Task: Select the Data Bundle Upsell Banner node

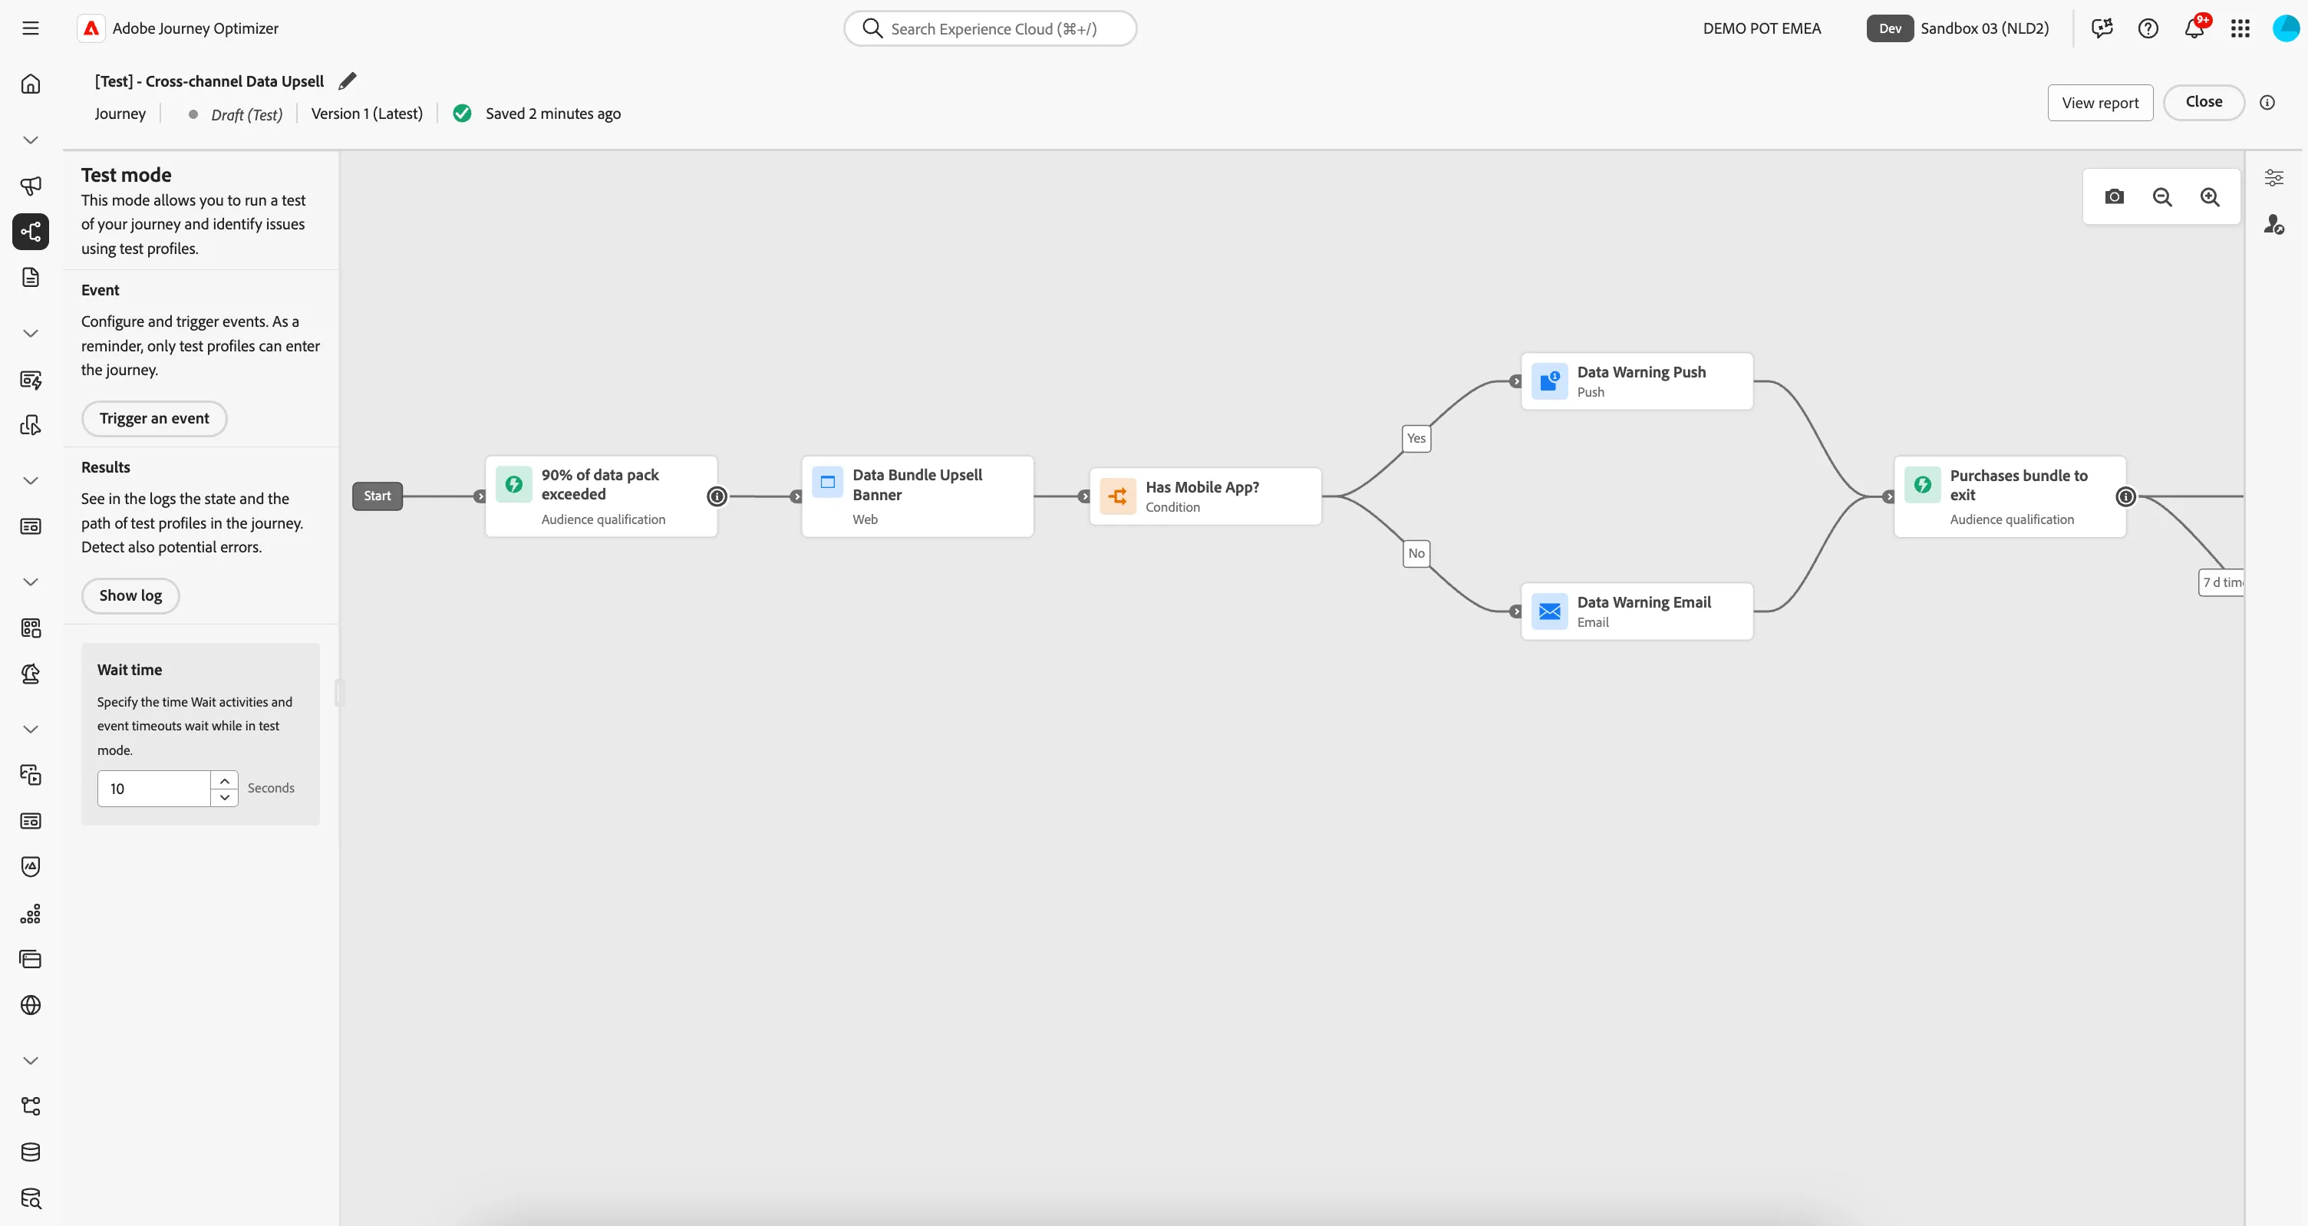Action: pos(918,496)
